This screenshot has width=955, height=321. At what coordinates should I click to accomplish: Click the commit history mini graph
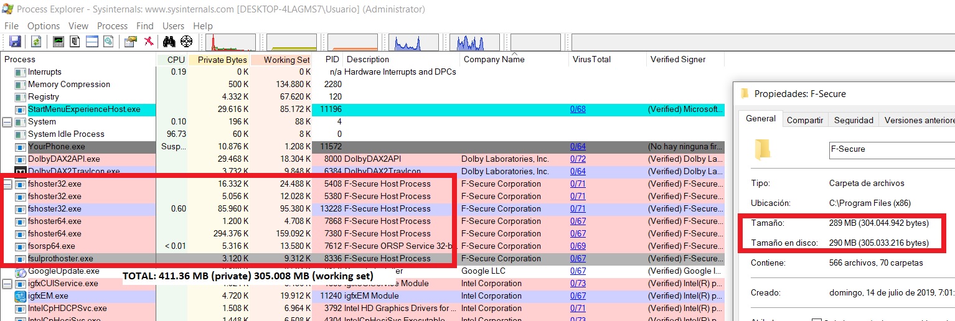pyautogui.click(x=291, y=42)
